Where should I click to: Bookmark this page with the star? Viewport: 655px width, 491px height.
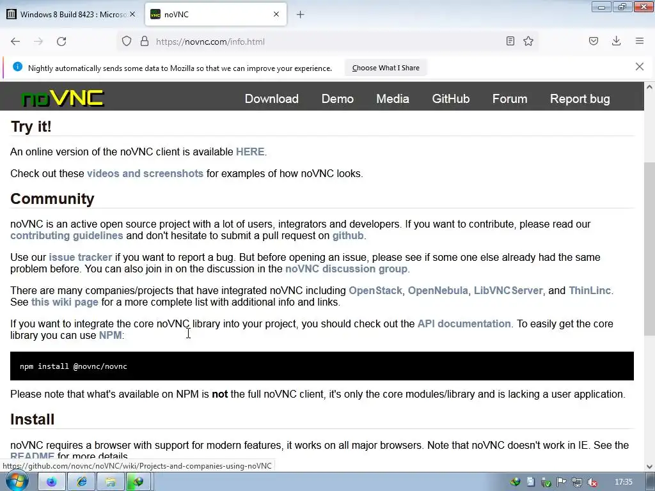528,41
